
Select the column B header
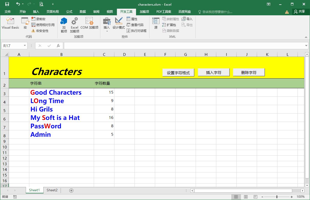point(61,54)
